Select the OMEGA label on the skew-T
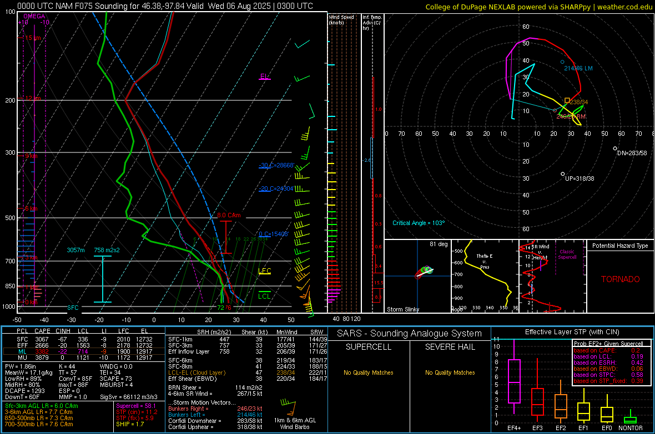 tap(34, 16)
